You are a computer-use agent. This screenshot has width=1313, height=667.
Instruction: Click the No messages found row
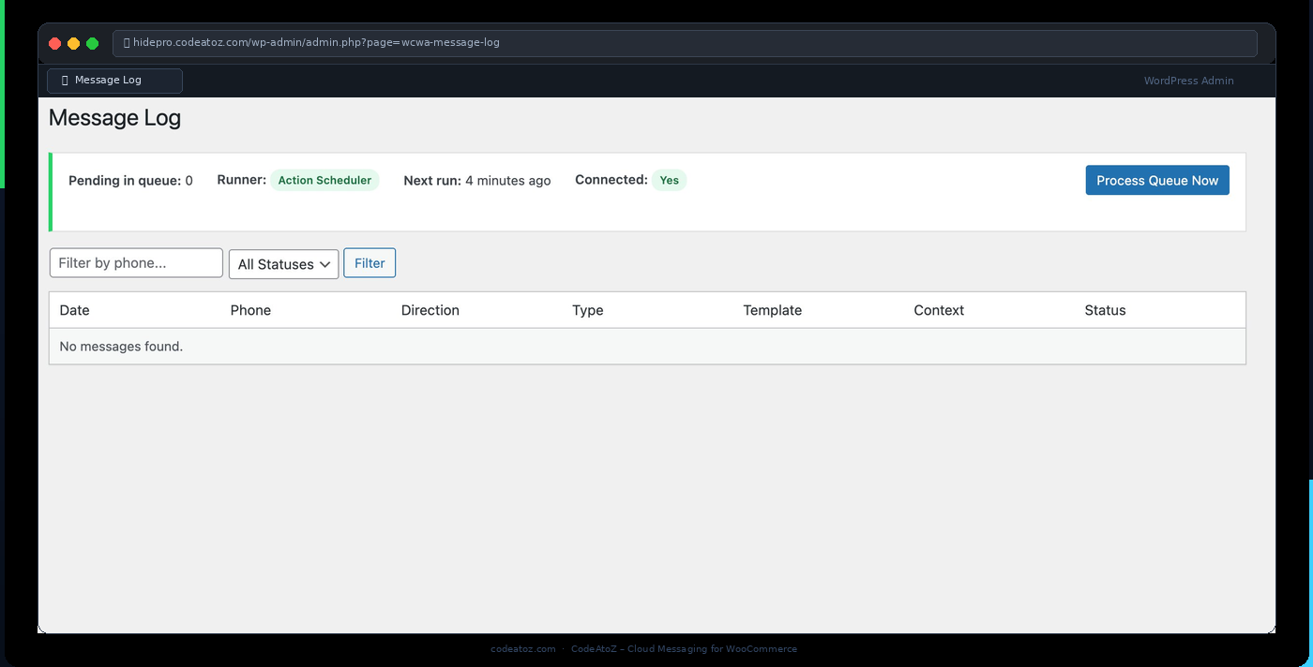pyautogui.click(x=647, y=347)
